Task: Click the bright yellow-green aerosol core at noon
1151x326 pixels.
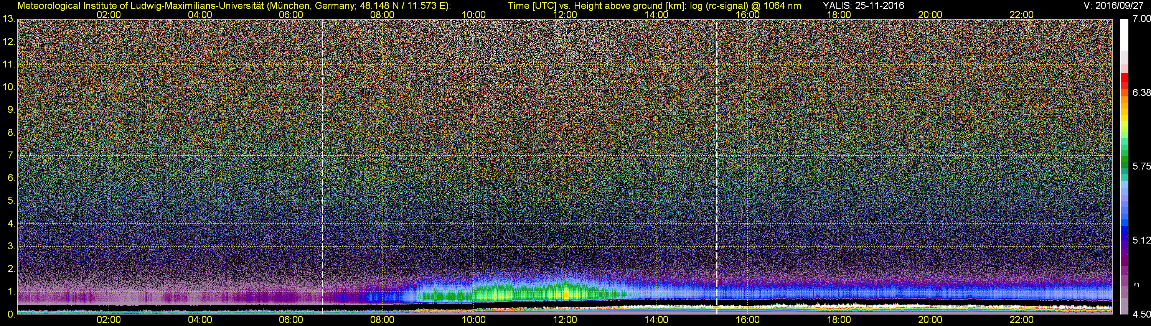Action: 566,294
